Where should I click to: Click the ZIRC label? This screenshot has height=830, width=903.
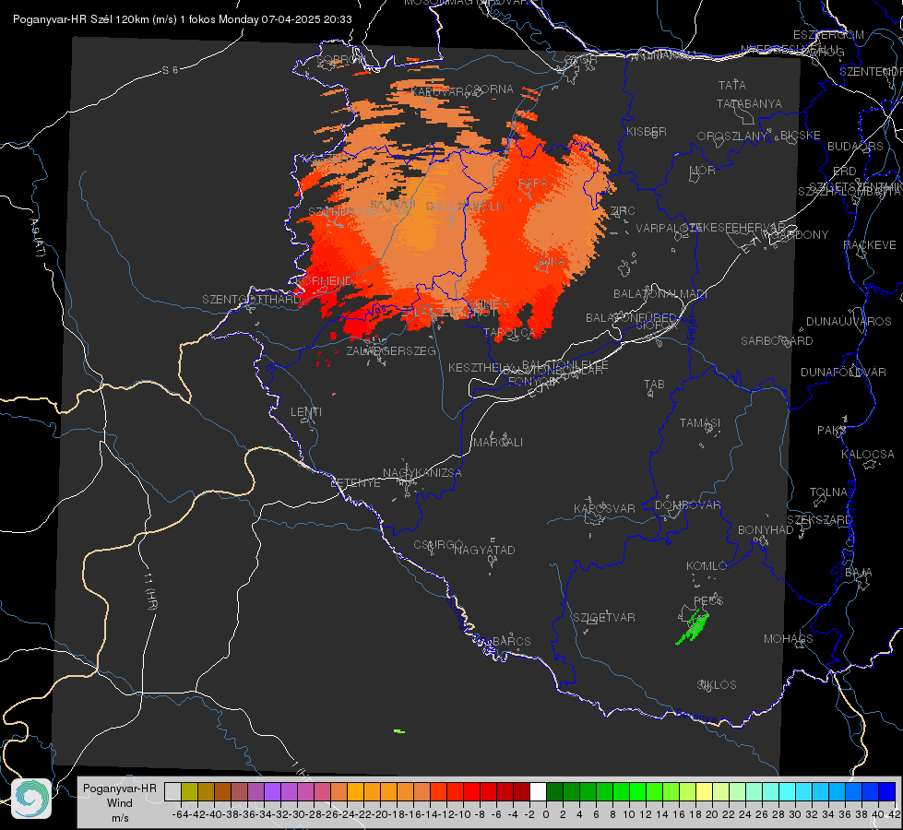[x=623, y=210]
